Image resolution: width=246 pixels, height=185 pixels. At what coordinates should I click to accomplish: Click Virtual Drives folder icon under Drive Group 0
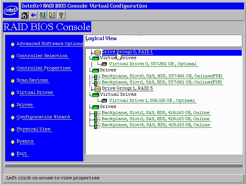point(96,58)
